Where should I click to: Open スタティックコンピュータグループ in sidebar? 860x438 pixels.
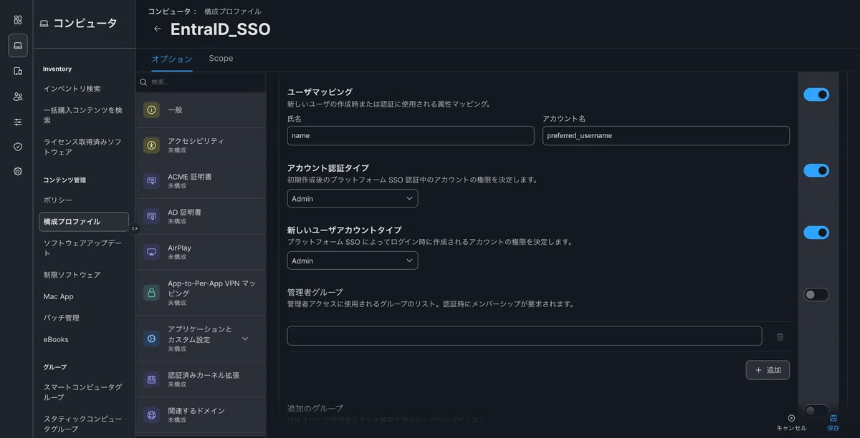(82, 424)
